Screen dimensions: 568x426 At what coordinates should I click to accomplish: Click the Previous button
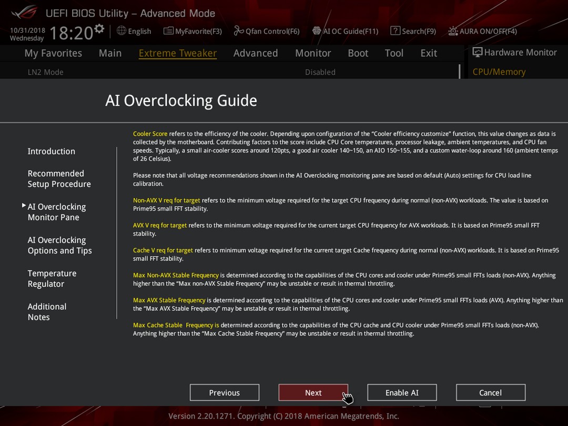224,393
